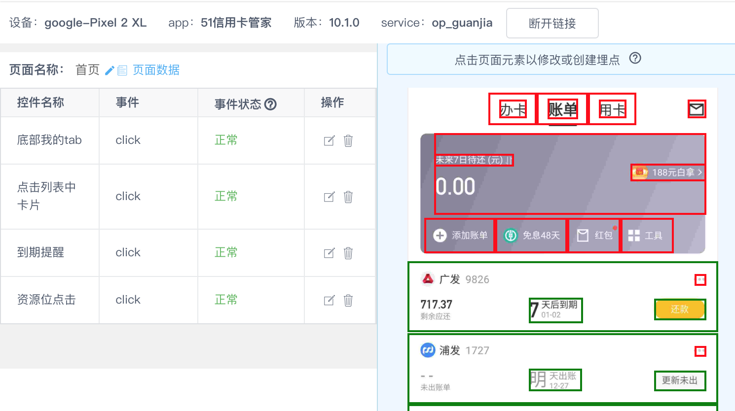
Task: Click the device name google-Pixel 2 XL
Action: tap(95, 23)
